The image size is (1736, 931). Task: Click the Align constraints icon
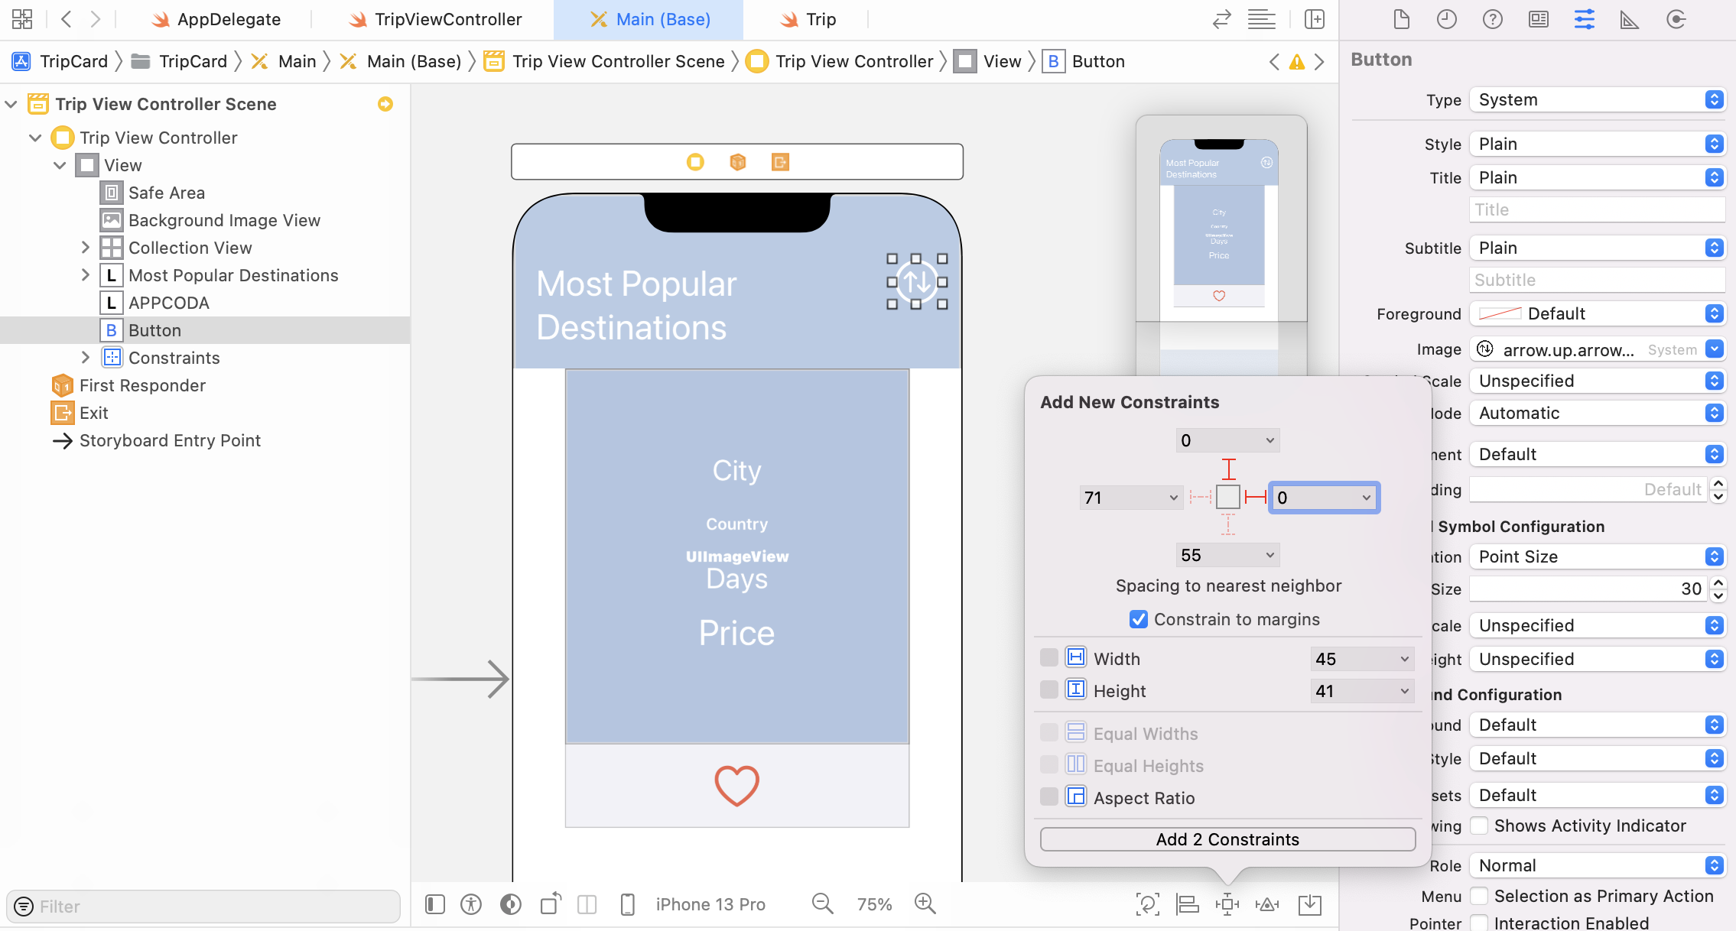pyautogui.click(x=1187, y=904)
